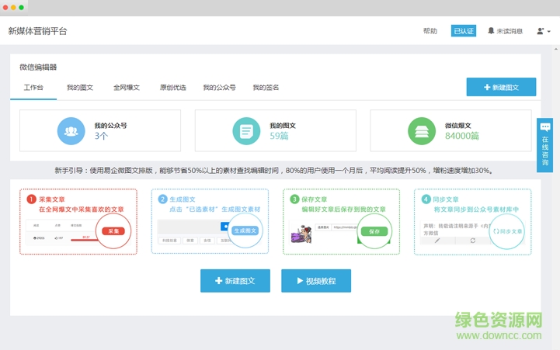Click the 我的公众号 blue people icon
The height and width of the screenshot is (350, 560).
(71, 130)
